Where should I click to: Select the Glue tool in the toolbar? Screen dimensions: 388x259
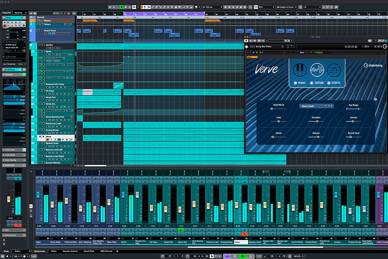164,7
